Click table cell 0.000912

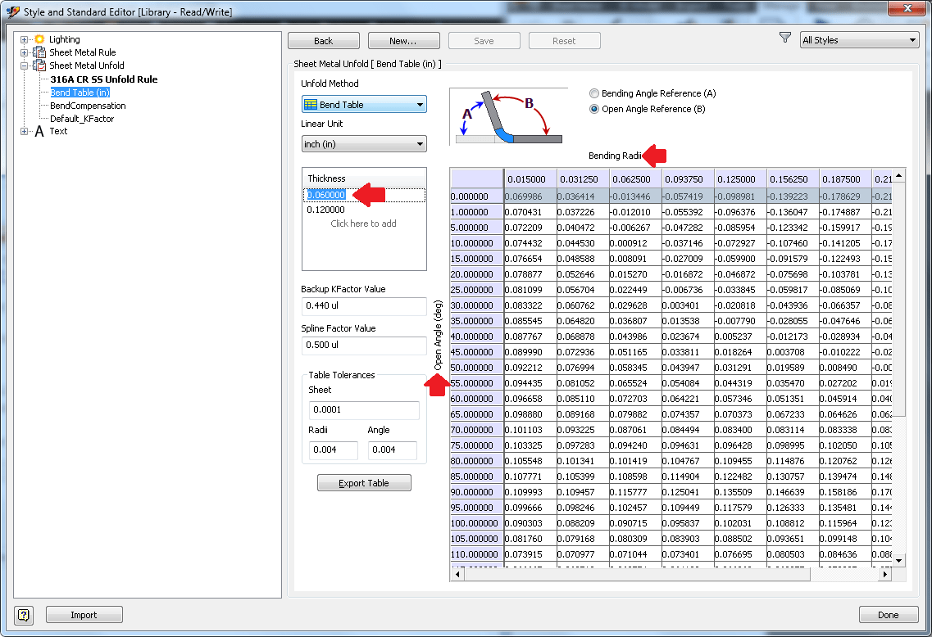(x=634, y=243)
